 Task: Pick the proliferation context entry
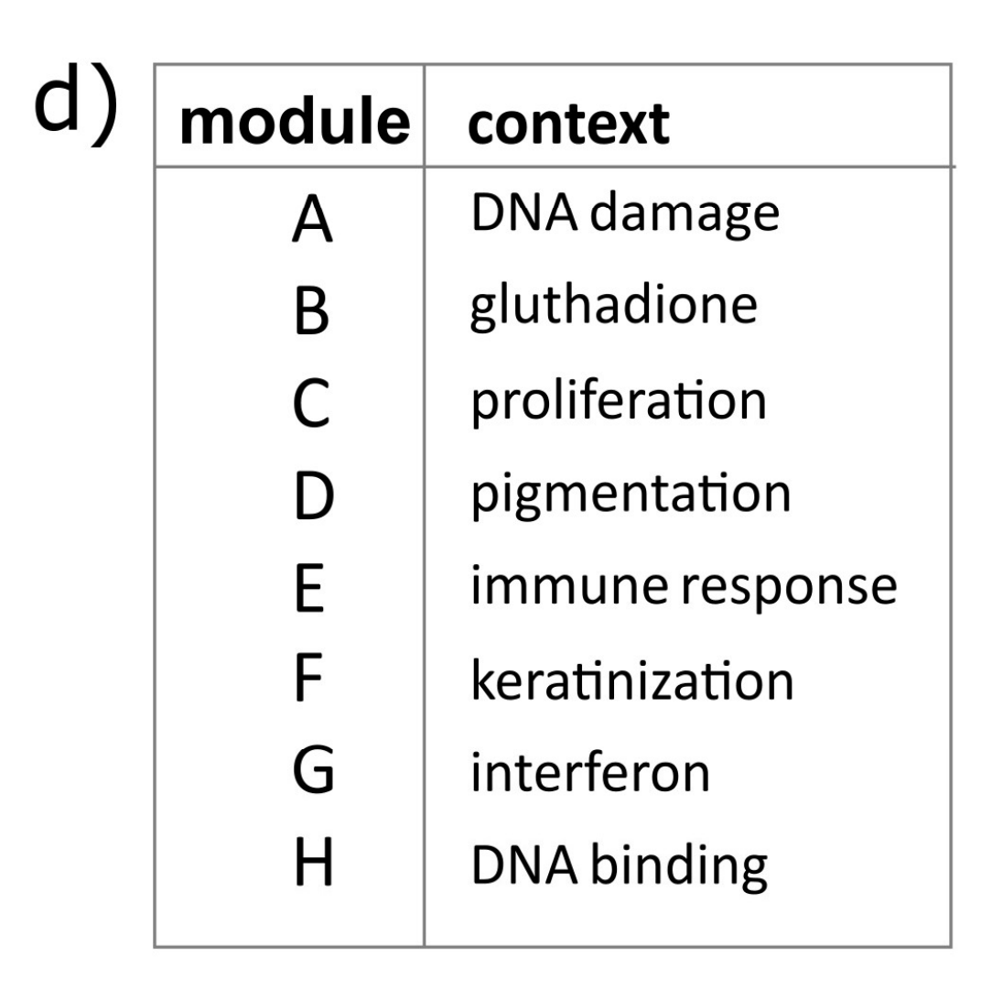[619, 403]
